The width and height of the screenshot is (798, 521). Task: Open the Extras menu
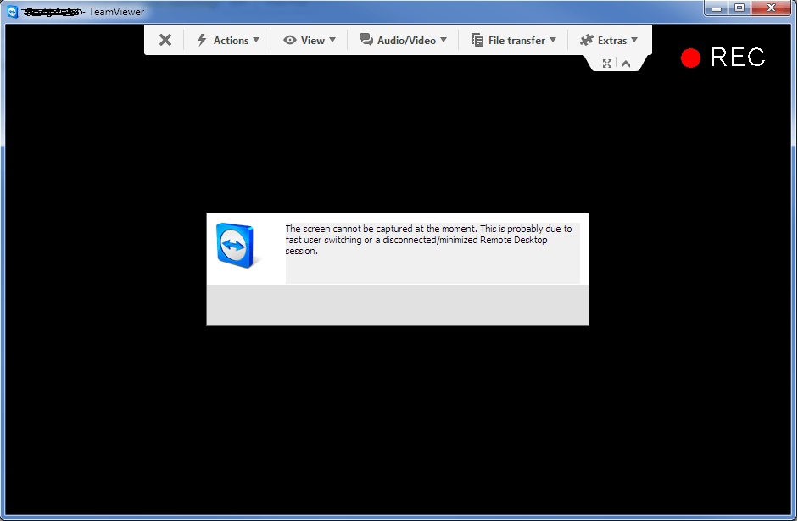pyautogui.click(x=610, y=40)
